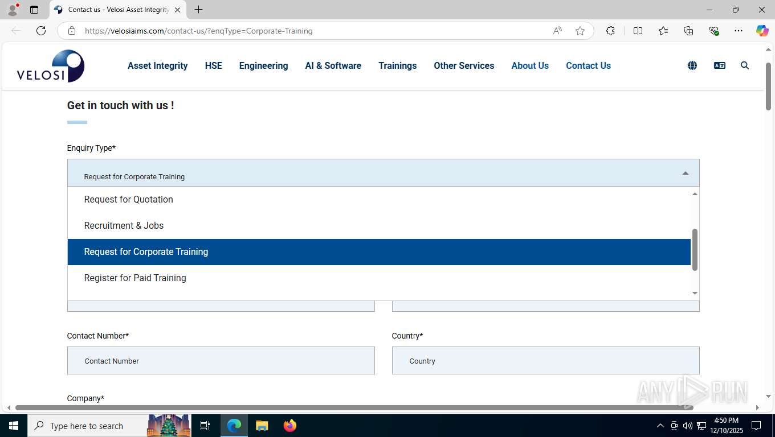The image size is (775, 437).
Task: Open HSE menu
Action: 214,66
